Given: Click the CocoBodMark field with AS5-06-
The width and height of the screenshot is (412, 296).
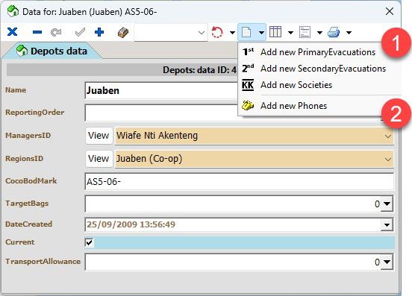Looking at the screenshot, I should (240, 181).
